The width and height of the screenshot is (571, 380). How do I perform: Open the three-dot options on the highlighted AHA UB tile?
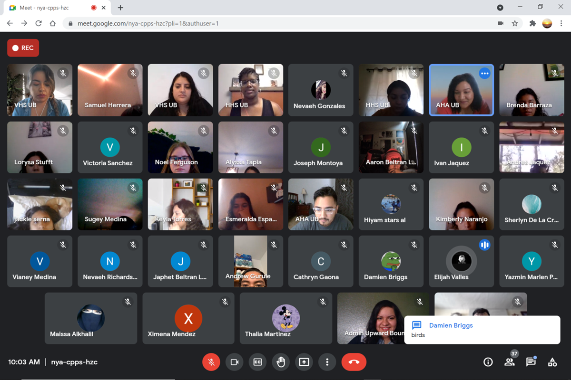(x=484, y=73)
